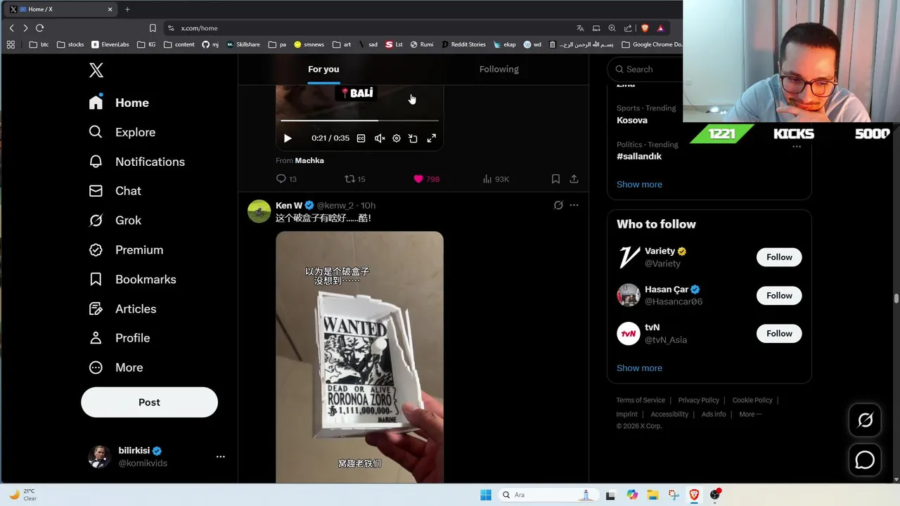Open the Privacy Policy link
900x506 pixels.
click(x=698, y=400)
